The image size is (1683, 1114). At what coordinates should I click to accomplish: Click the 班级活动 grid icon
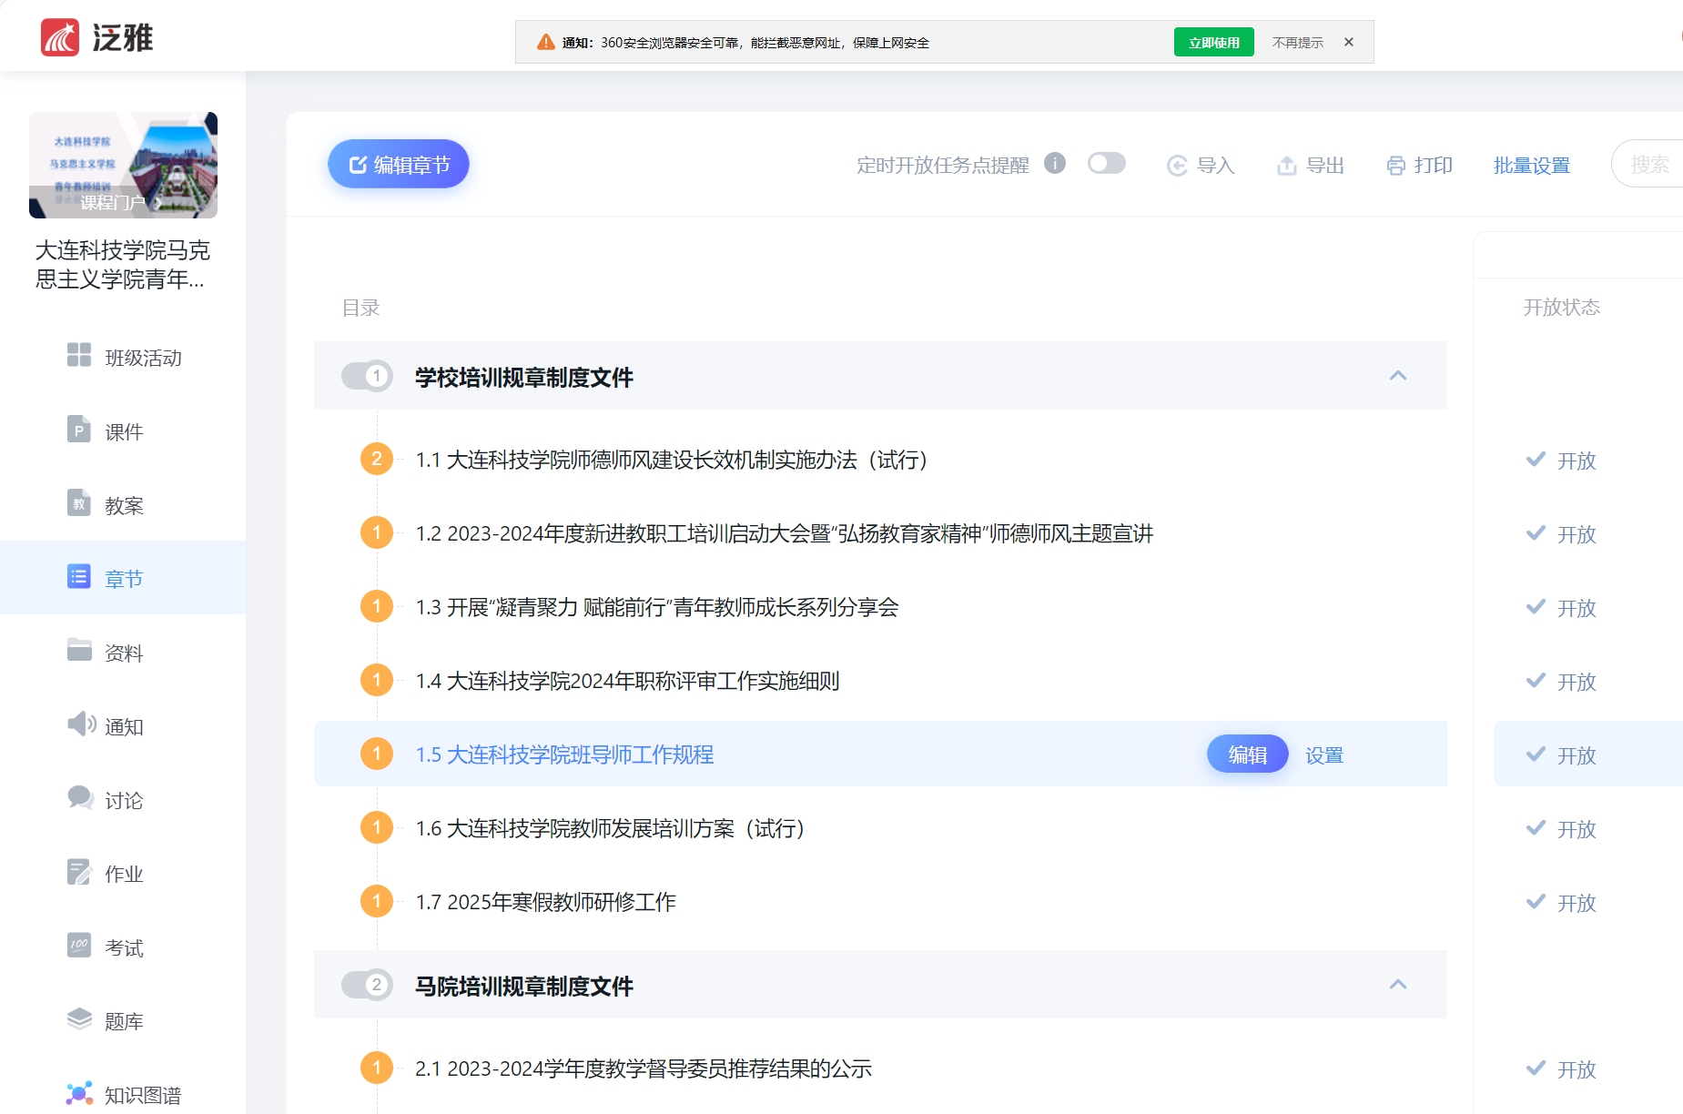point(79,355)
